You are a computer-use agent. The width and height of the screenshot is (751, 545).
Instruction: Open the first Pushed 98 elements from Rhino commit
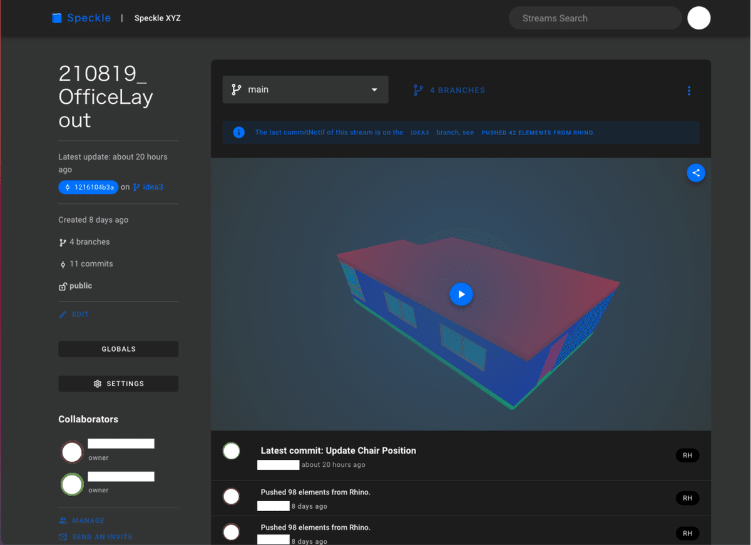(315, 492)
